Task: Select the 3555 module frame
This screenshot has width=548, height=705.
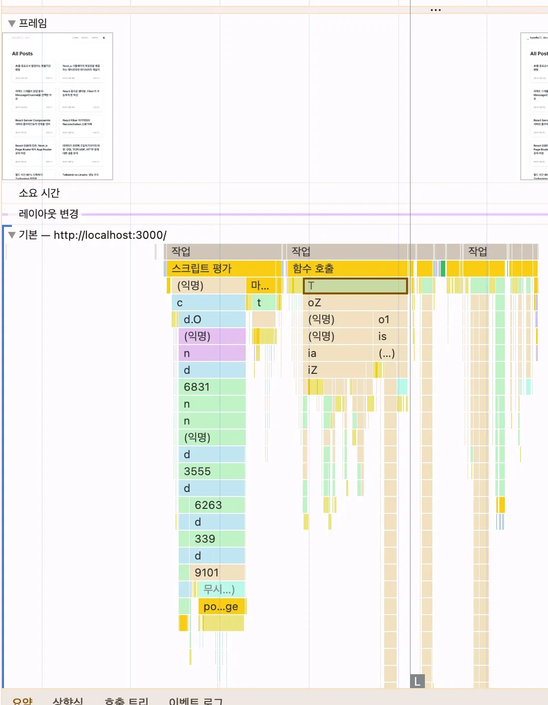Action: [x=212, y=471]
